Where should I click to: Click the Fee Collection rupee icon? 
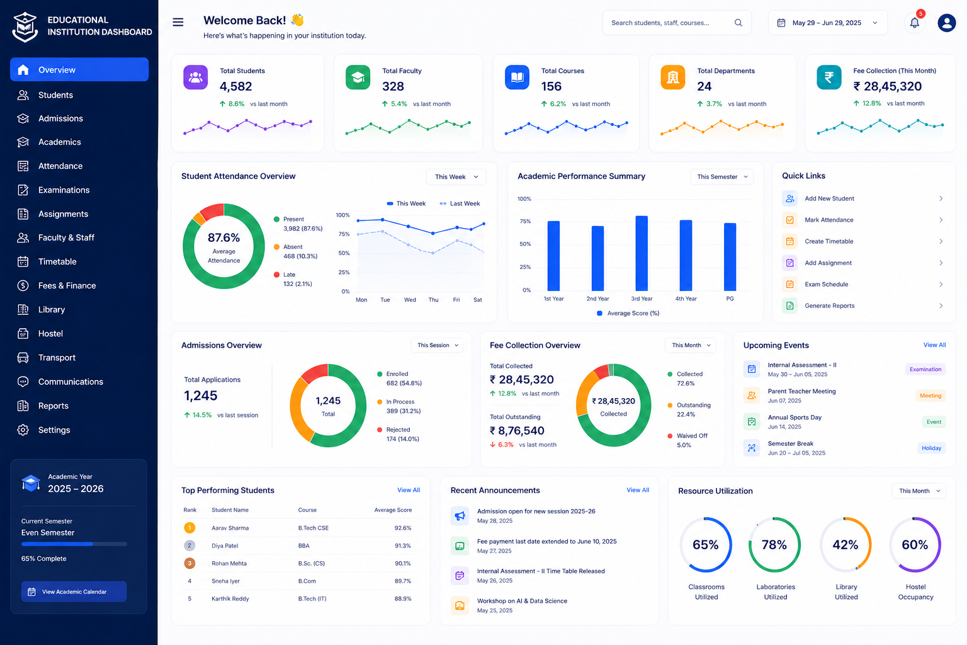829,77
